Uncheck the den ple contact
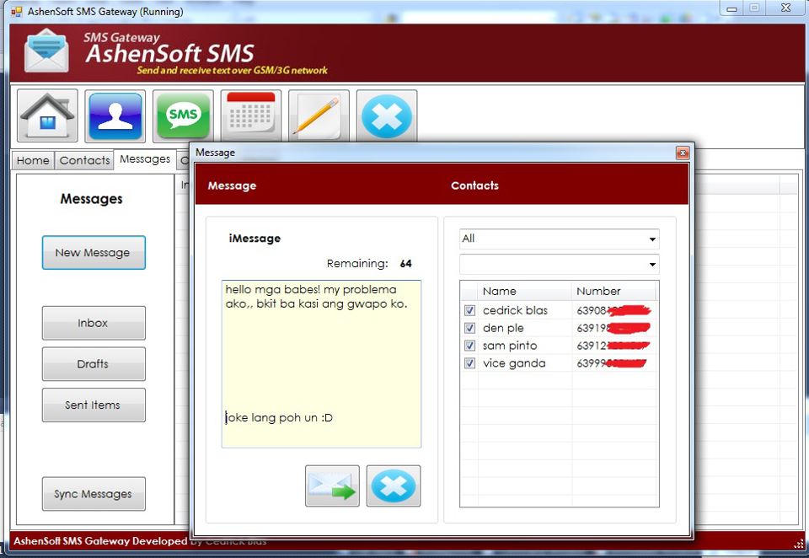The width and height of the screenshot is (809, 558). coord(469,328)
